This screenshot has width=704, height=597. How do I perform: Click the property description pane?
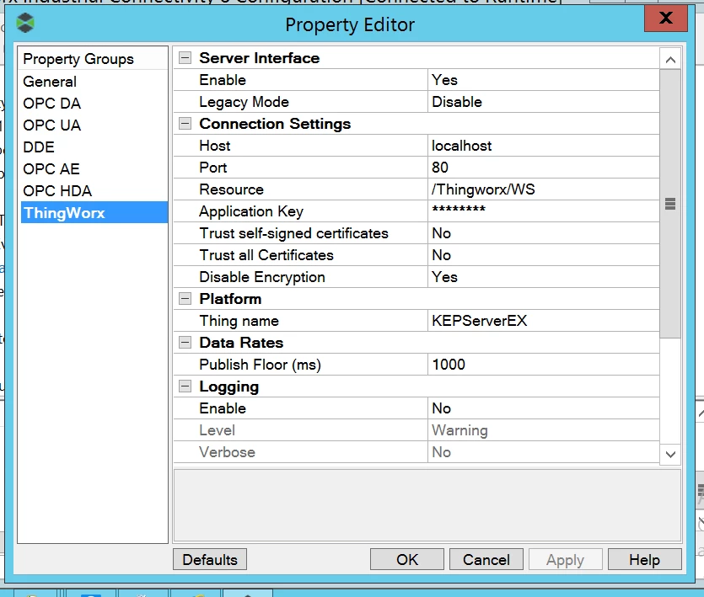427,505
